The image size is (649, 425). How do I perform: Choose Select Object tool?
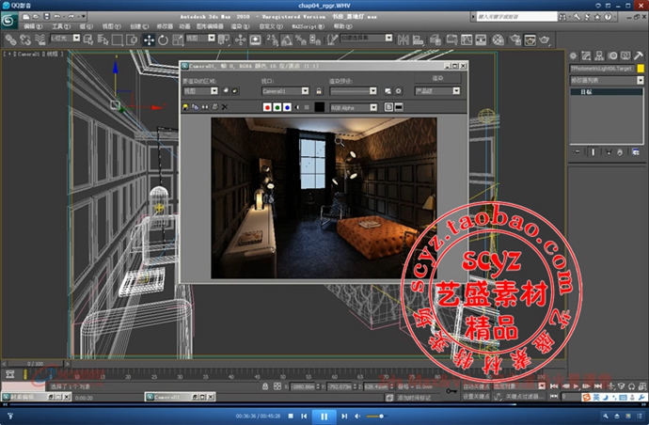(88, 39)
